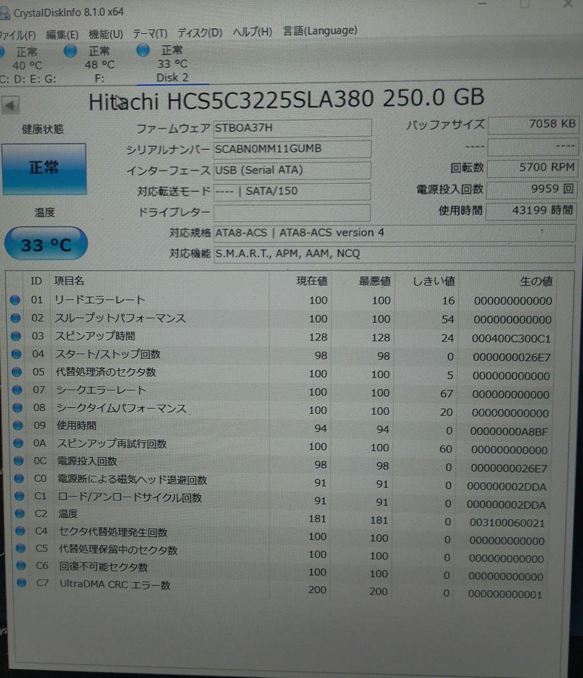The image size is (583, 678).
Task: Open the ファイル(F) menu
Action: [x=18, y=35]
